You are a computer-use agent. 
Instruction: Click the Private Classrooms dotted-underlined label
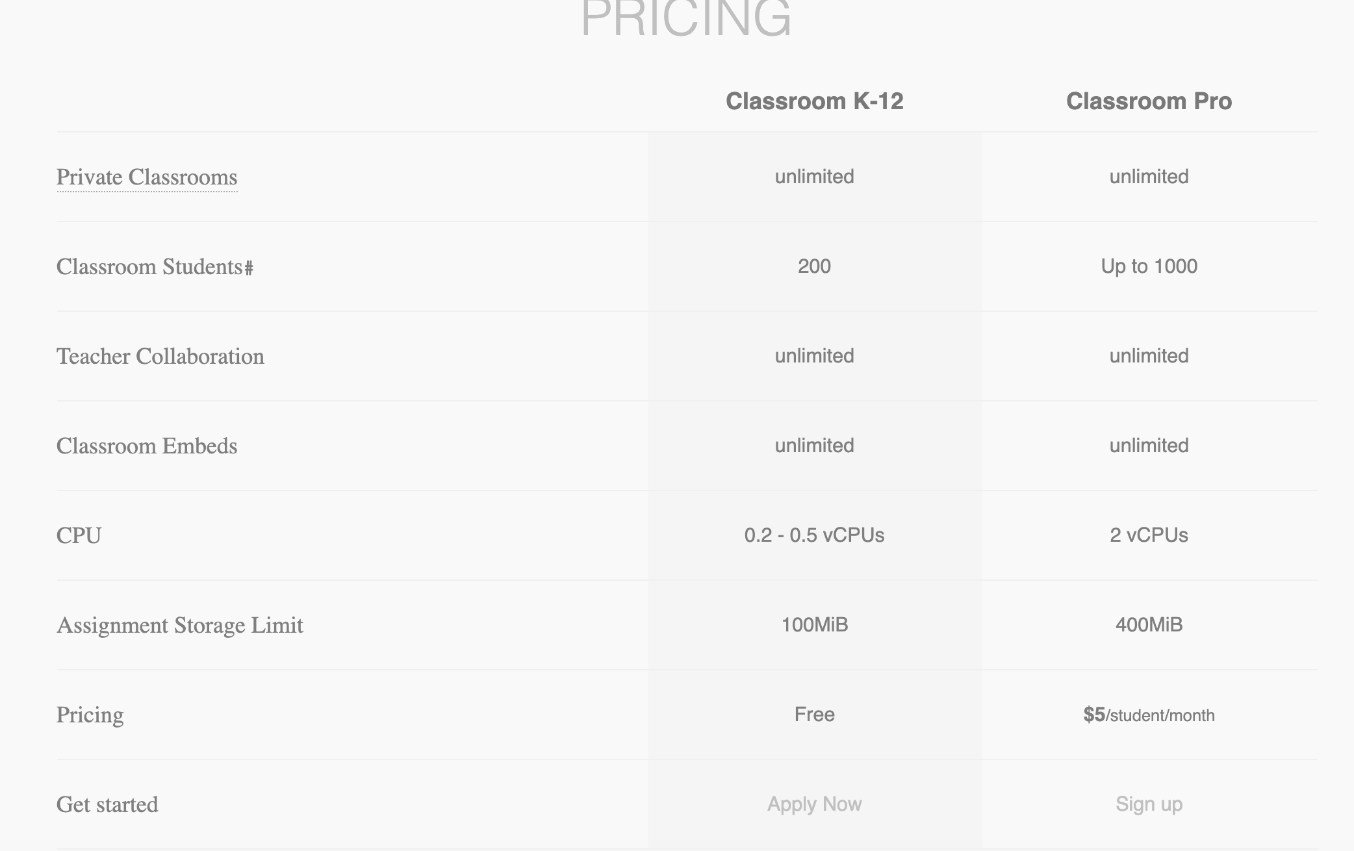[x=147, y=177]
